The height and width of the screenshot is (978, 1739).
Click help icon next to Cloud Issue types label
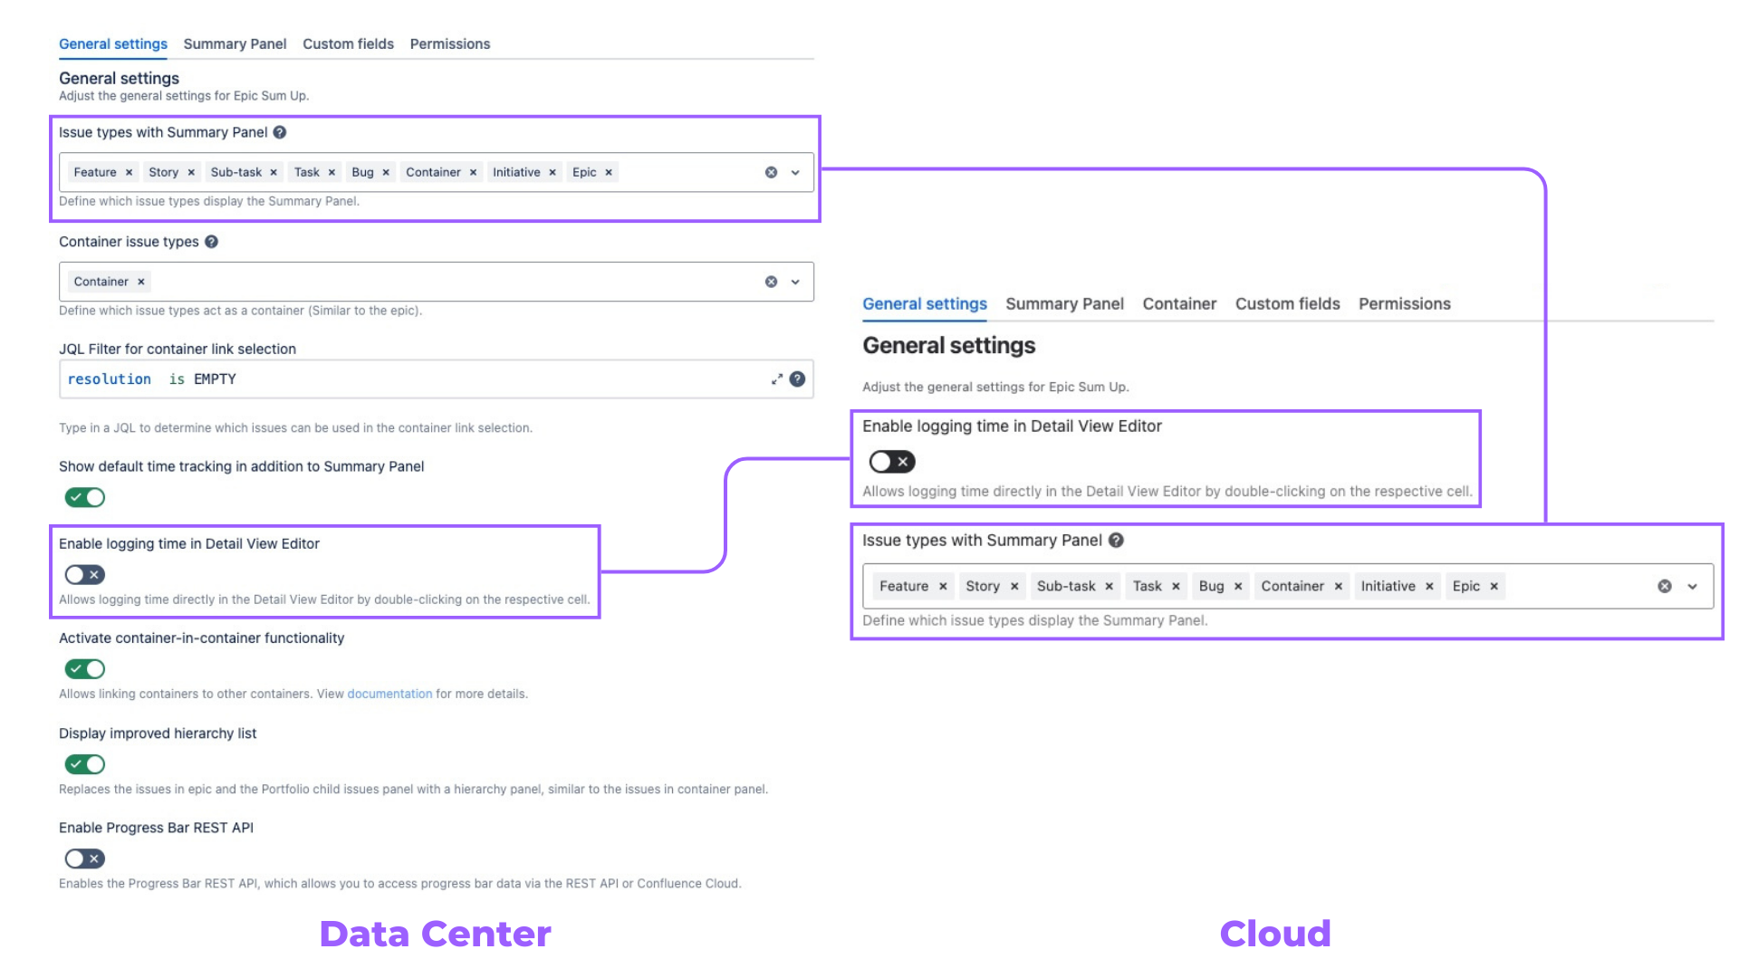point(1116,541)
